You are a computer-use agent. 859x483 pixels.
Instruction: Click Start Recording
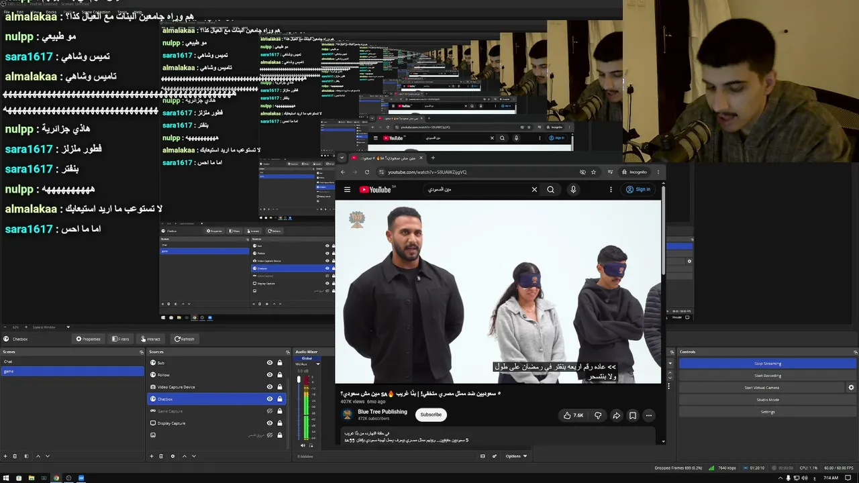768,376
